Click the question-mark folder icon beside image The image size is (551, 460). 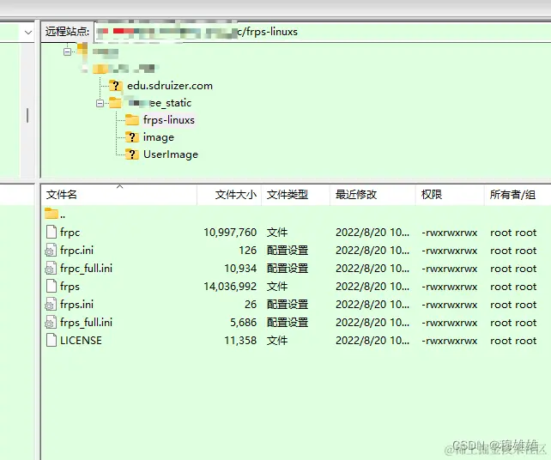tap(132, 137)
